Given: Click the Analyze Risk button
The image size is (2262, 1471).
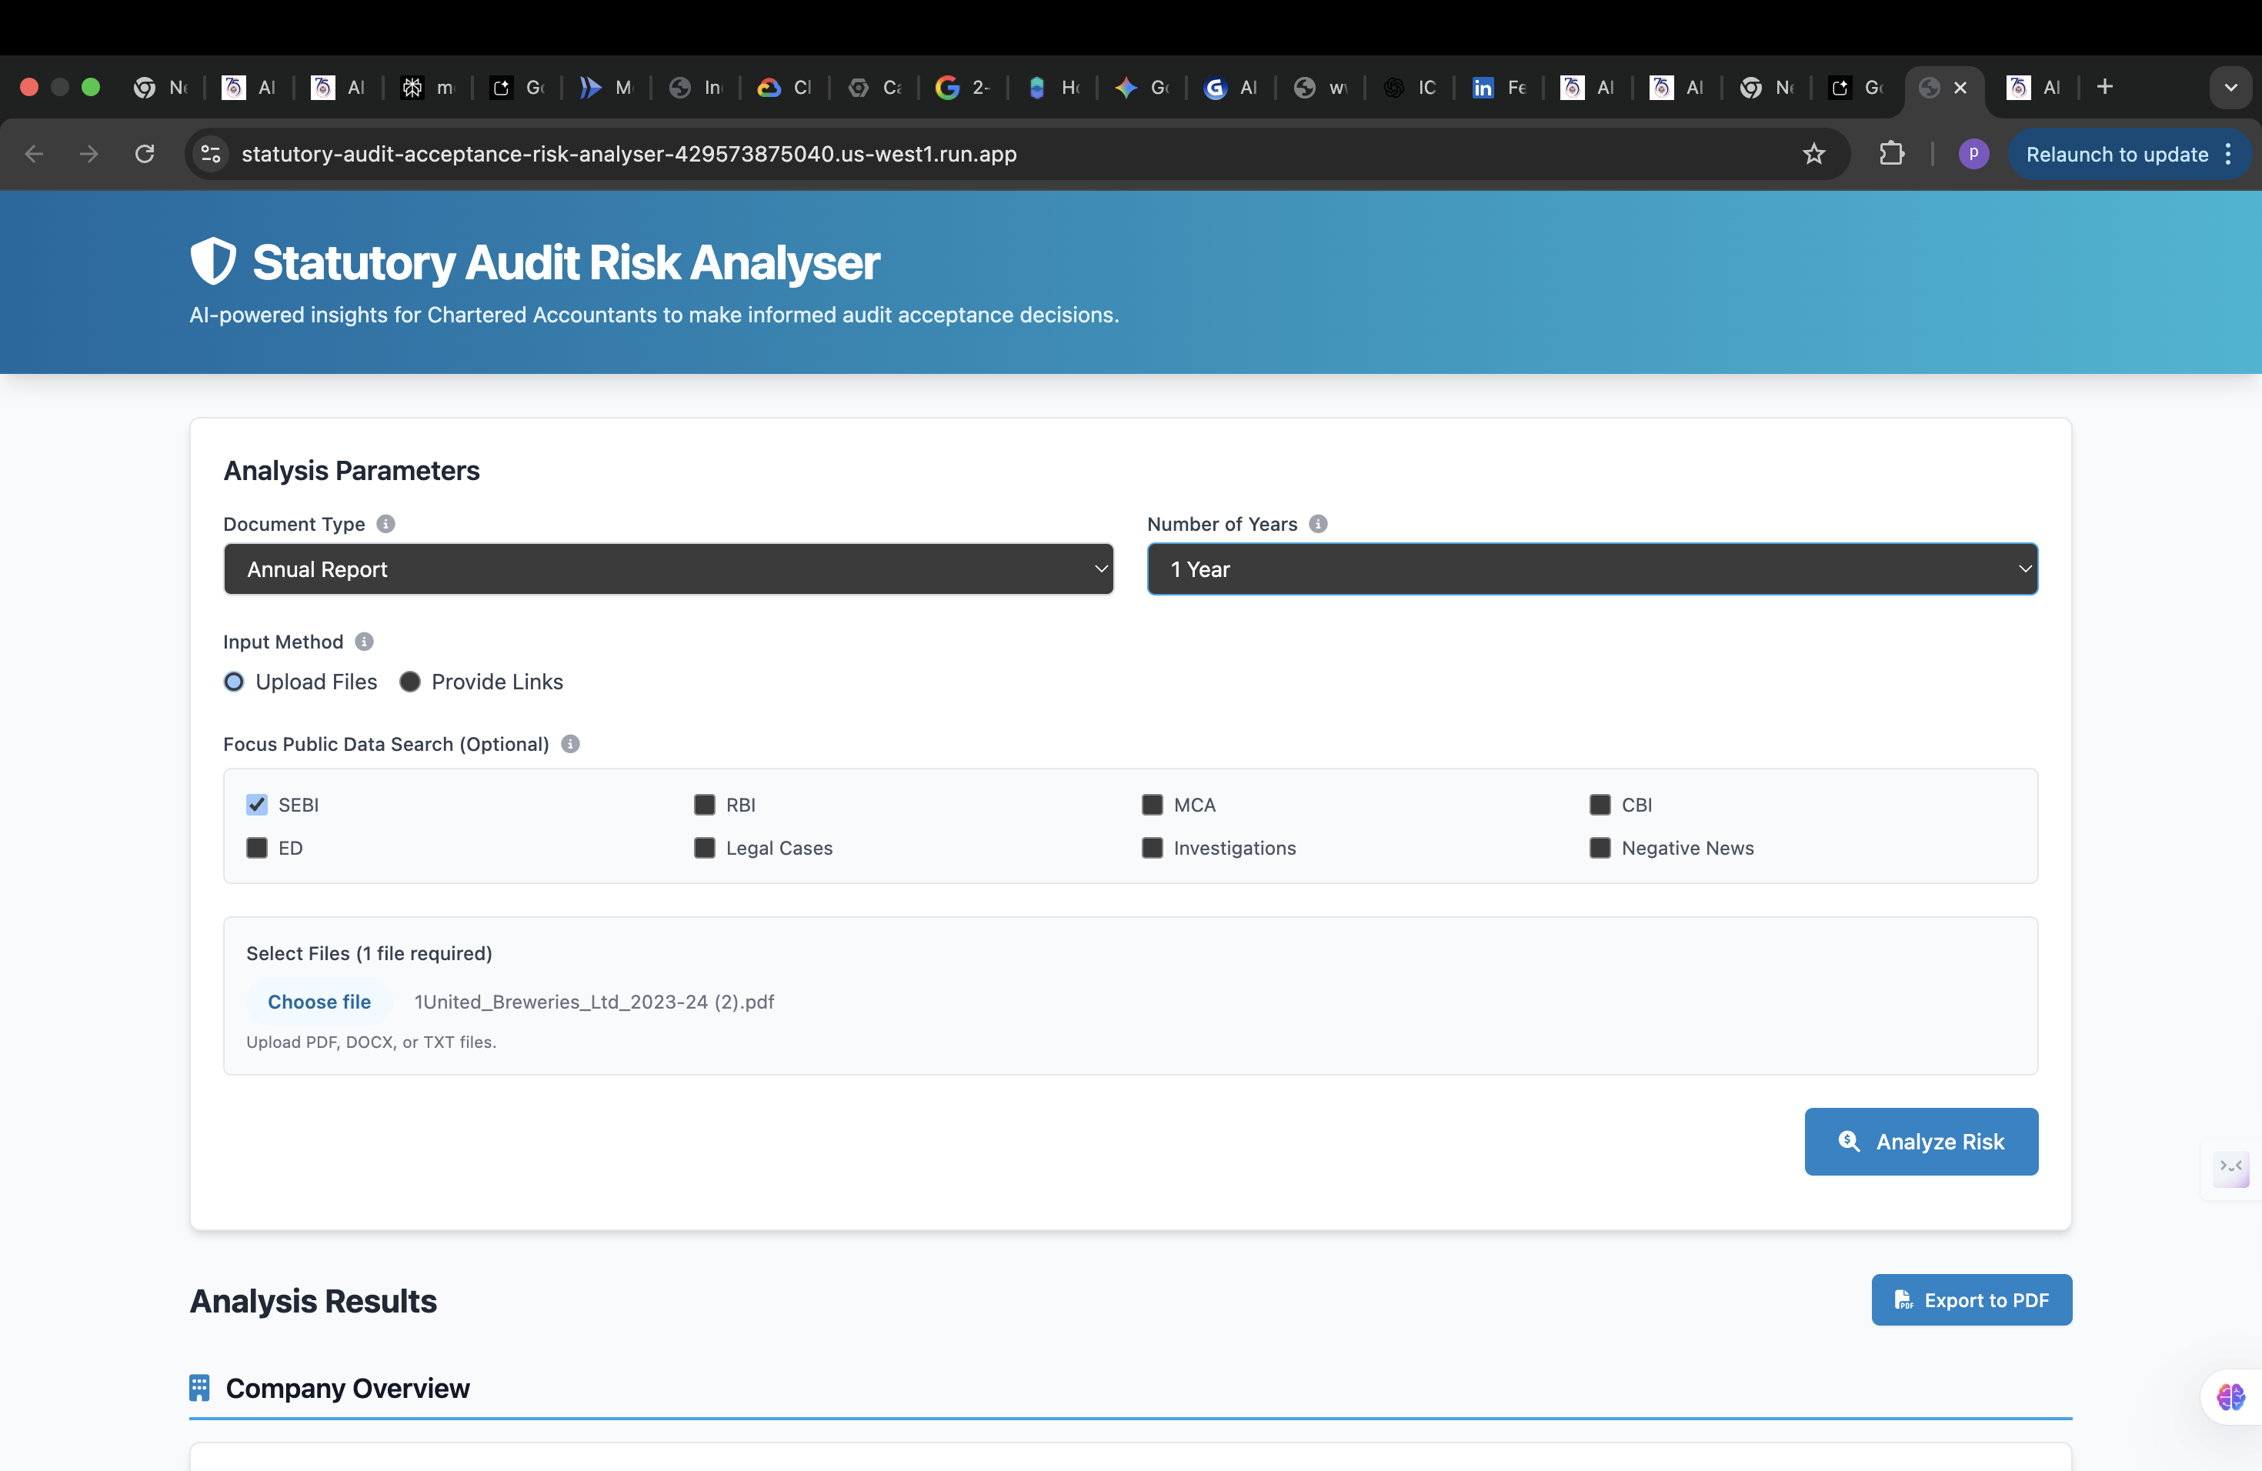Looking at the screenshot, I should point(1921,1141).
